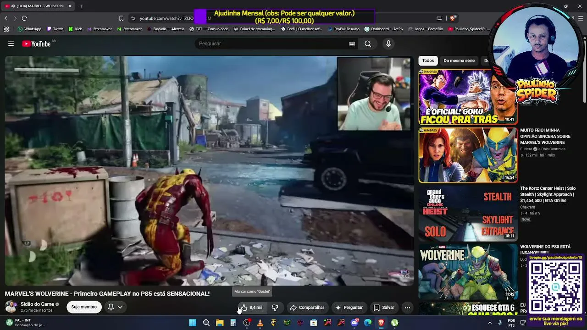Open the YouTube guide hamburger menu

pos(11,44)
